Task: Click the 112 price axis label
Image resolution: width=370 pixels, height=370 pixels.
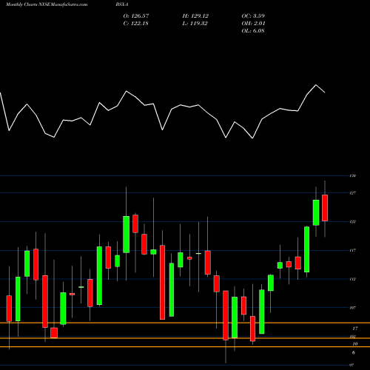Action: coord(353,279)
